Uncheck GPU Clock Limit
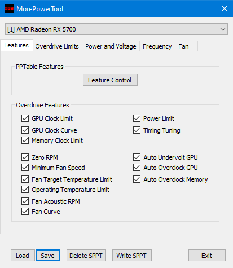The height and width of the screenshot is (268, 233). 25,118
